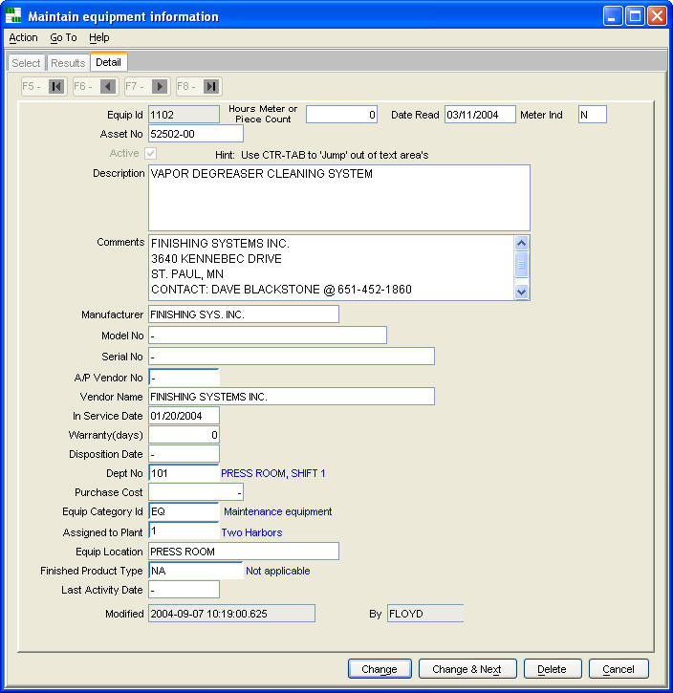
Task: Click the Modified timestamp field
Action: (x=231, y=614)
